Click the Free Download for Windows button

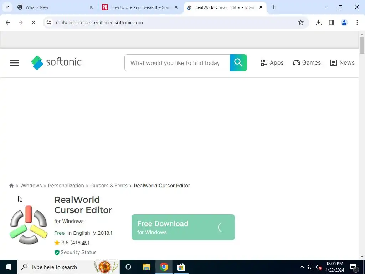(183, 227)
